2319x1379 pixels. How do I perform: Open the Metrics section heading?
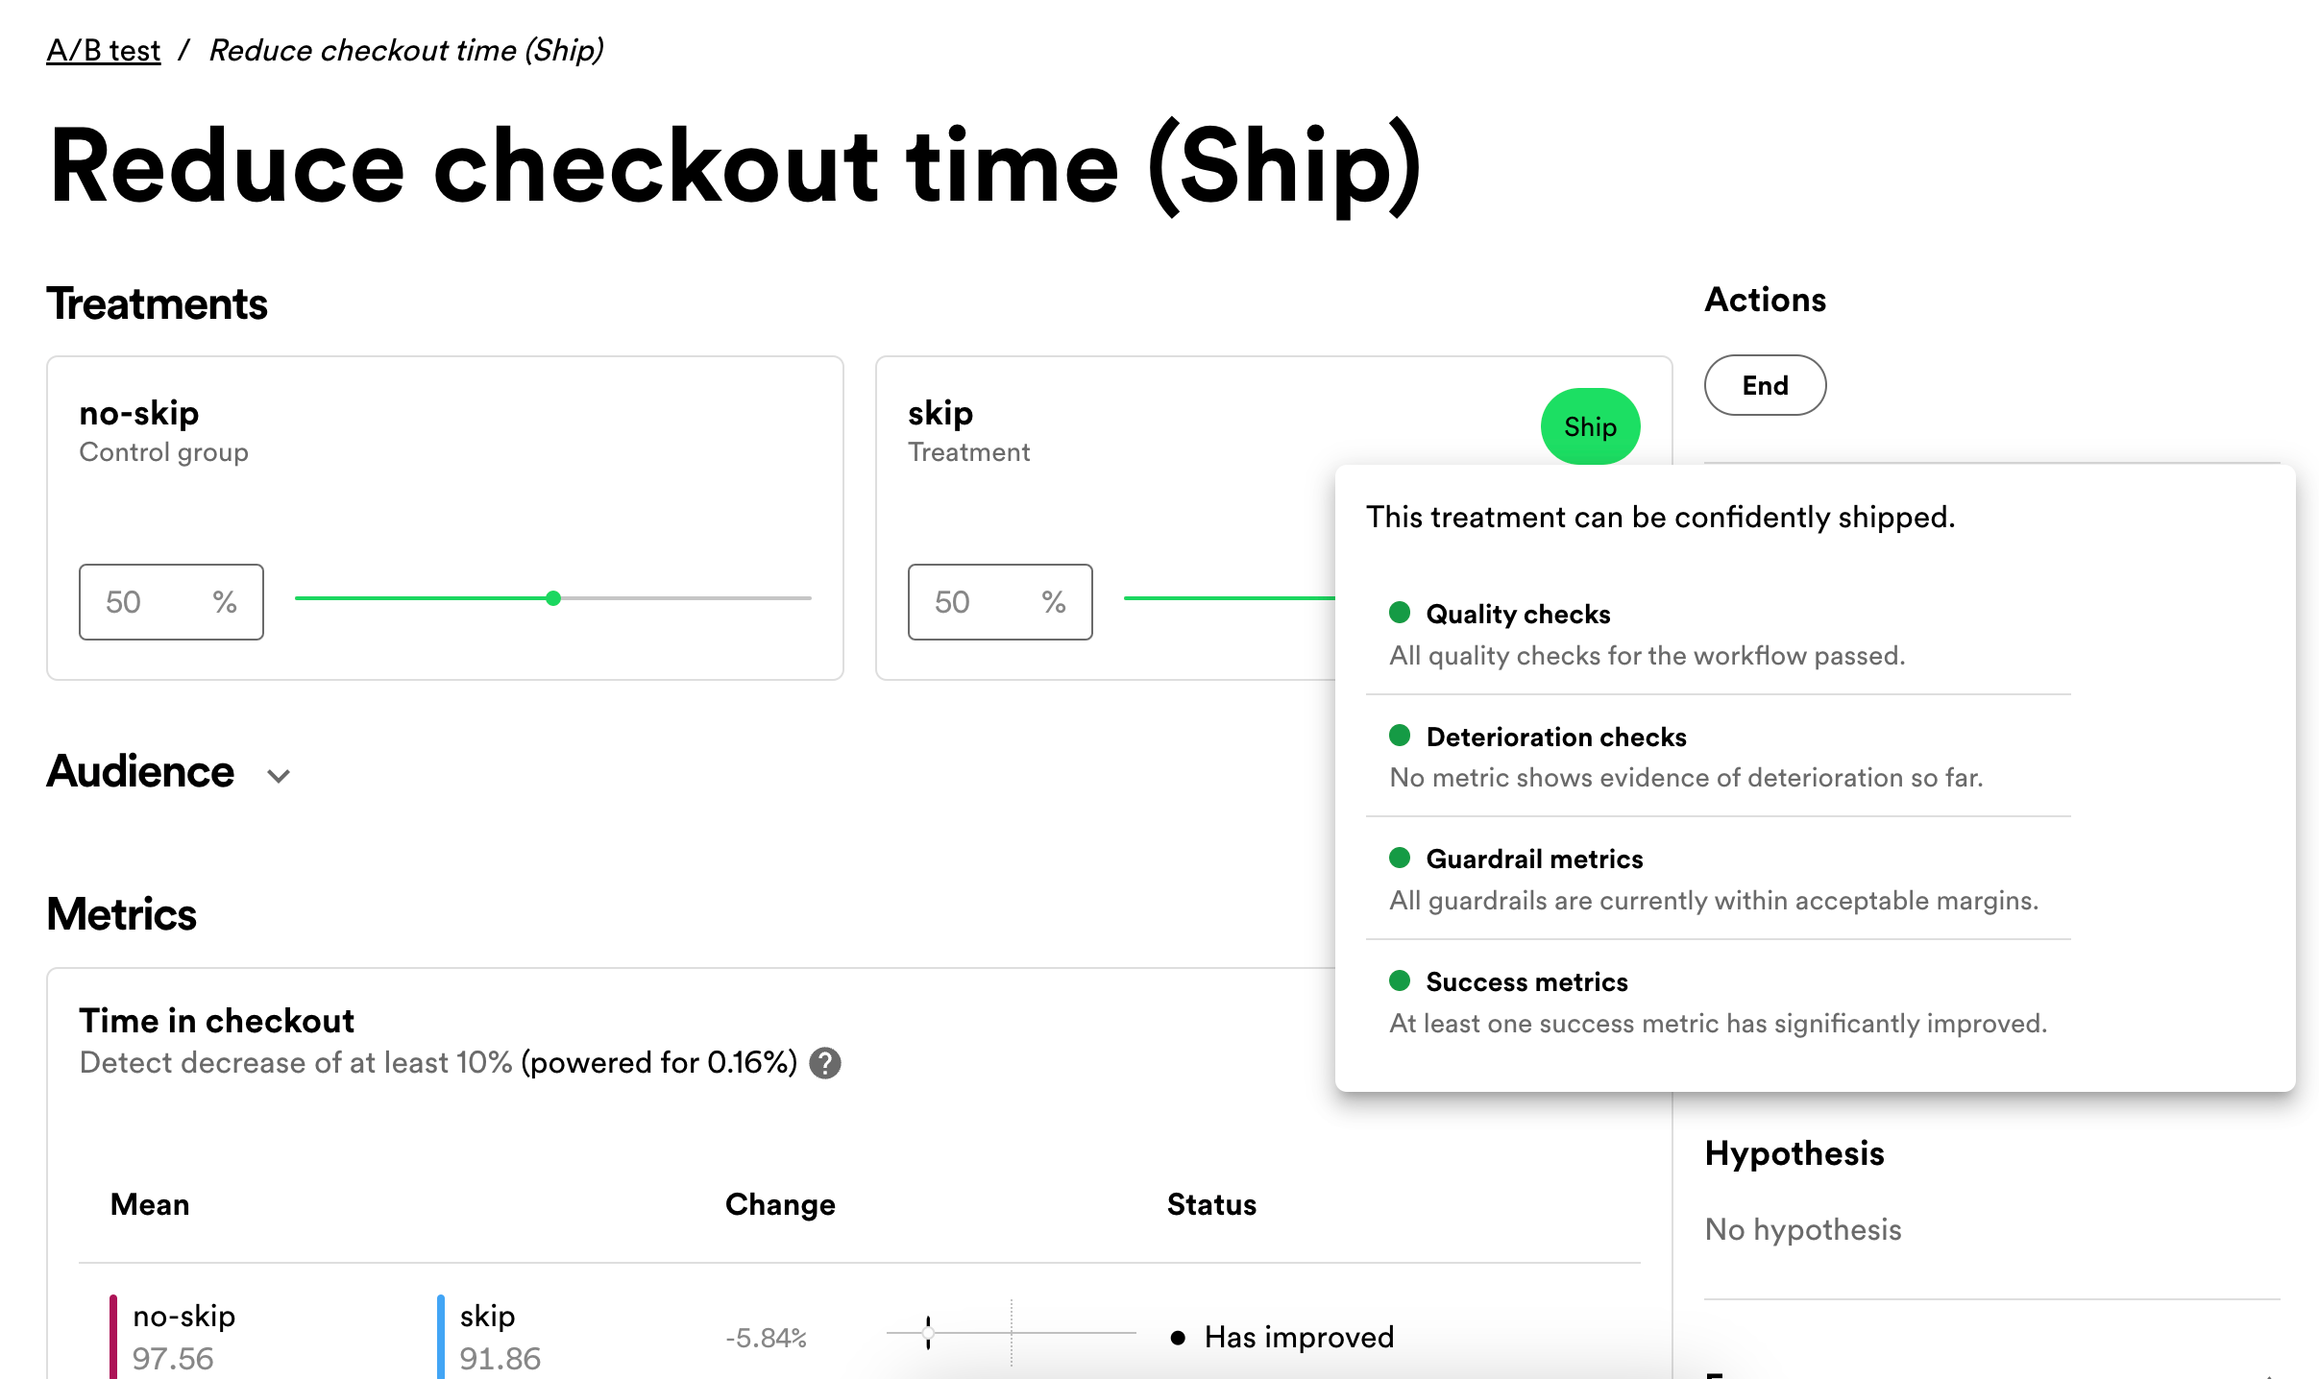[x=121, y=914]
